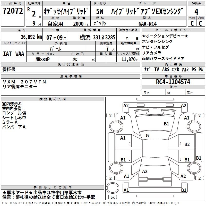Click "ナビ" in the genuine equipment row
The width and height of the screenshot is (206, 206).
point(147,69)
